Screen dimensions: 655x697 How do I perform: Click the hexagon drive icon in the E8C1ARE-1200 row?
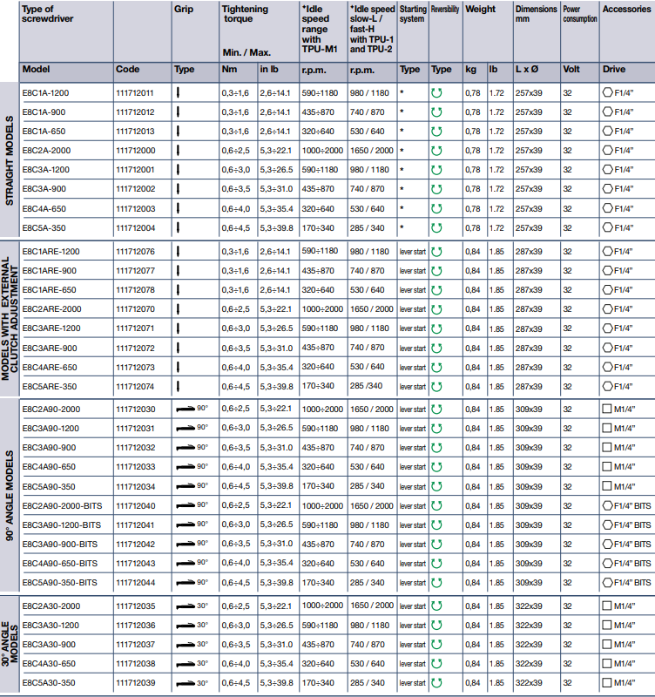607,251
